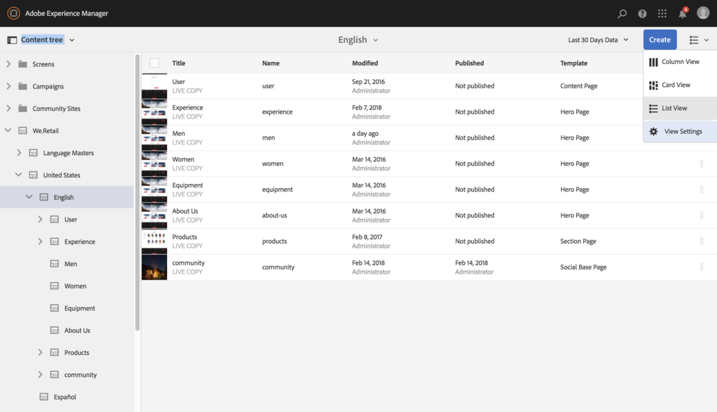Open the search magnifier in the header
Viewport: 717px width, 412px height.
click(x=622, y=14)
